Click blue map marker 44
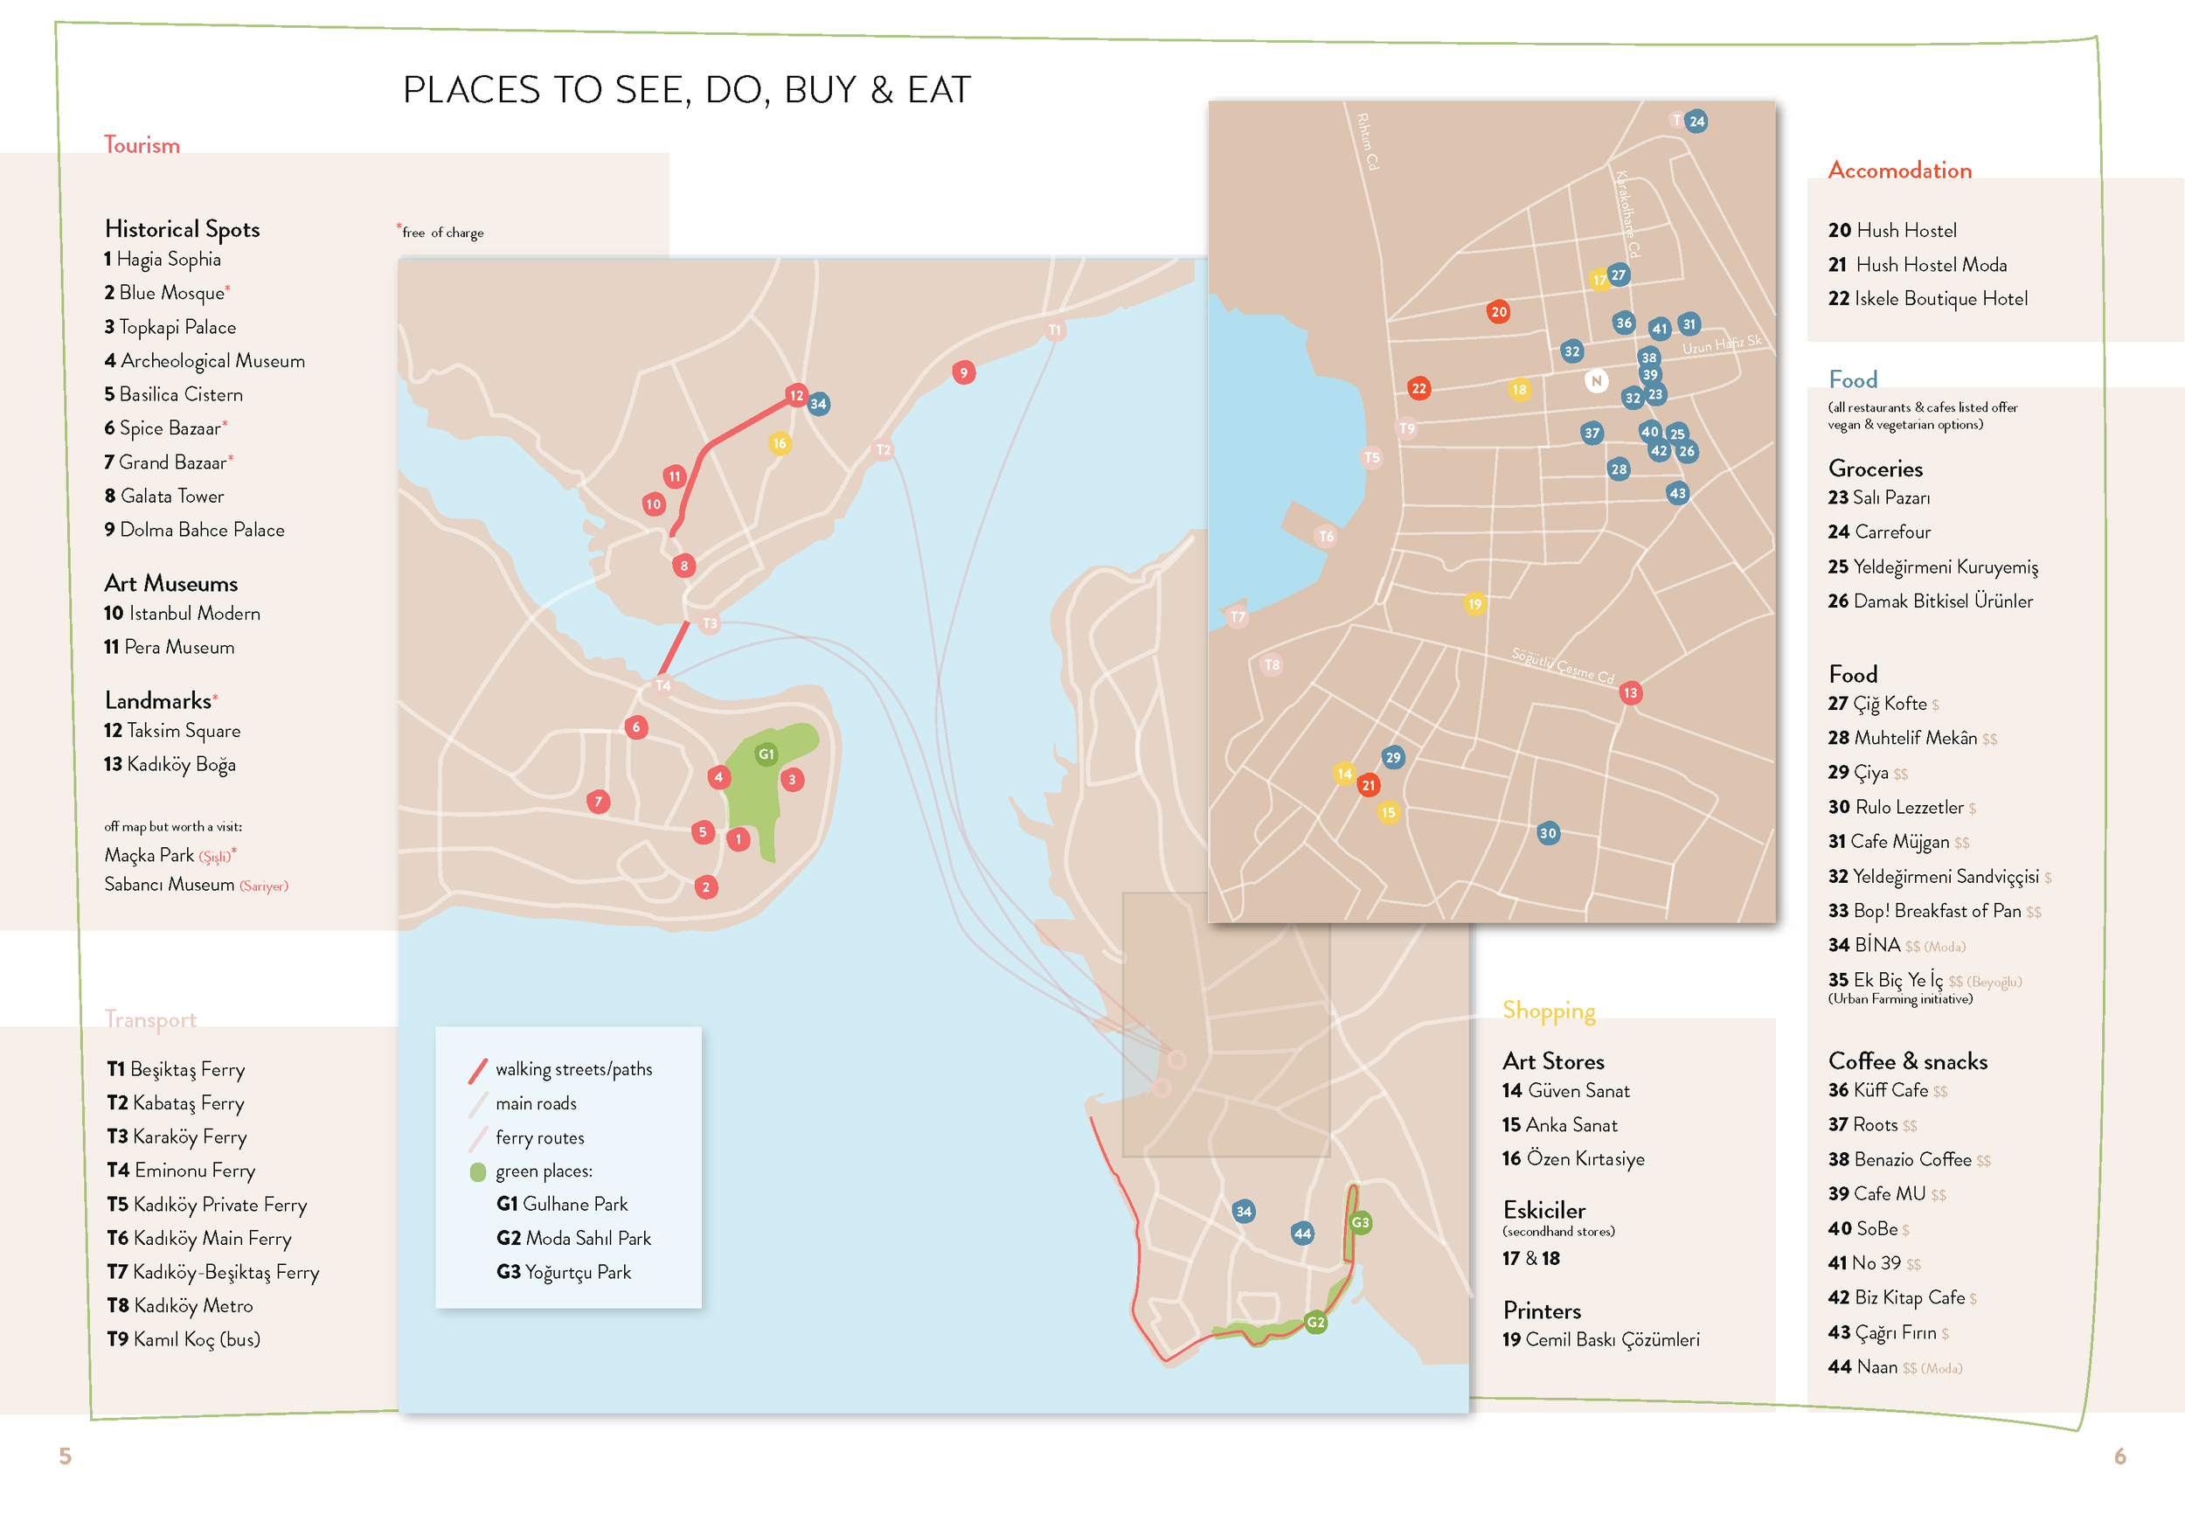This screenshot has width=2185, height=1515. (1301, 1234)
